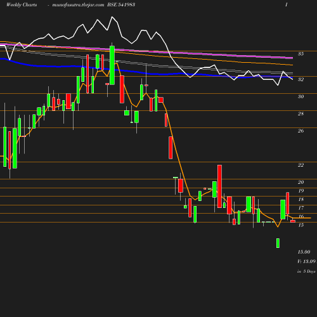Click the price axis label '30'

click(x=301, y=96)
